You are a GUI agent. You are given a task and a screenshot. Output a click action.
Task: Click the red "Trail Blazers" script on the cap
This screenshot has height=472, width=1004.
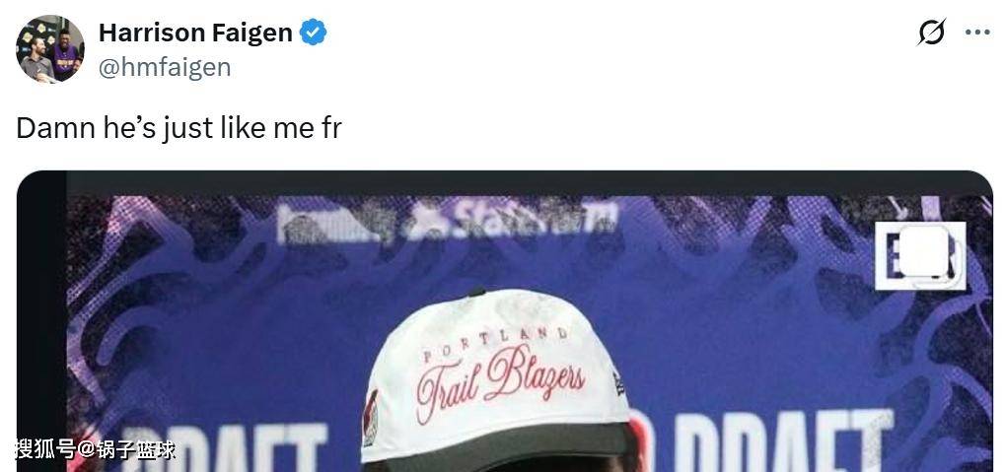501,381
